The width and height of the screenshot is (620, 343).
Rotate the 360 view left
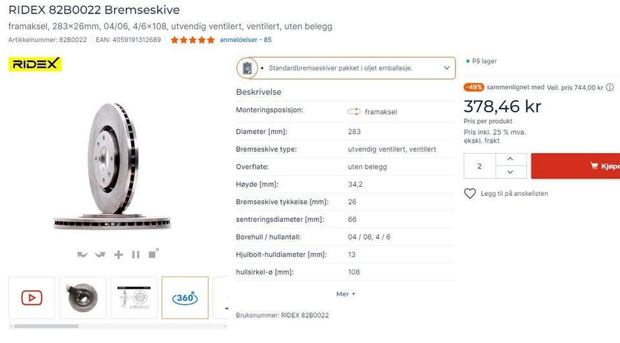(x=82, y=255)
